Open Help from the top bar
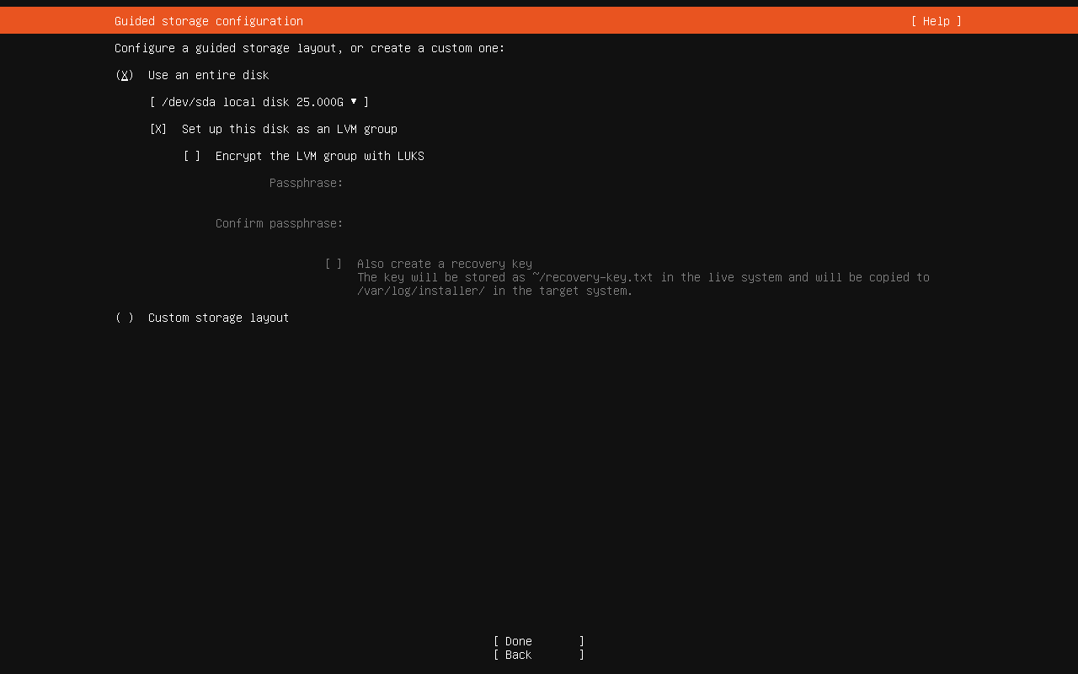 pos(935,21)
